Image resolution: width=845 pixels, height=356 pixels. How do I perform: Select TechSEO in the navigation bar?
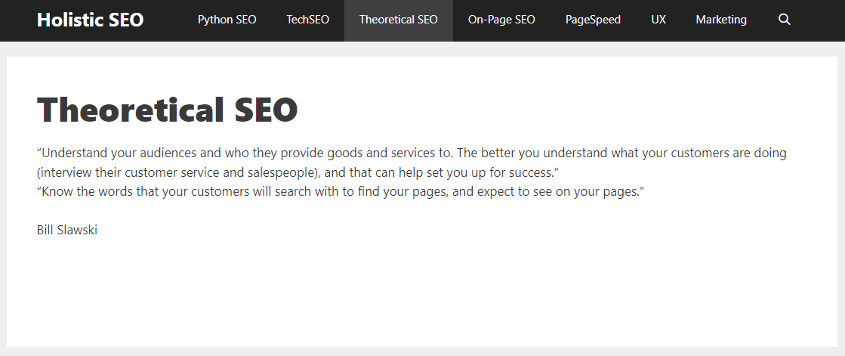307,20
